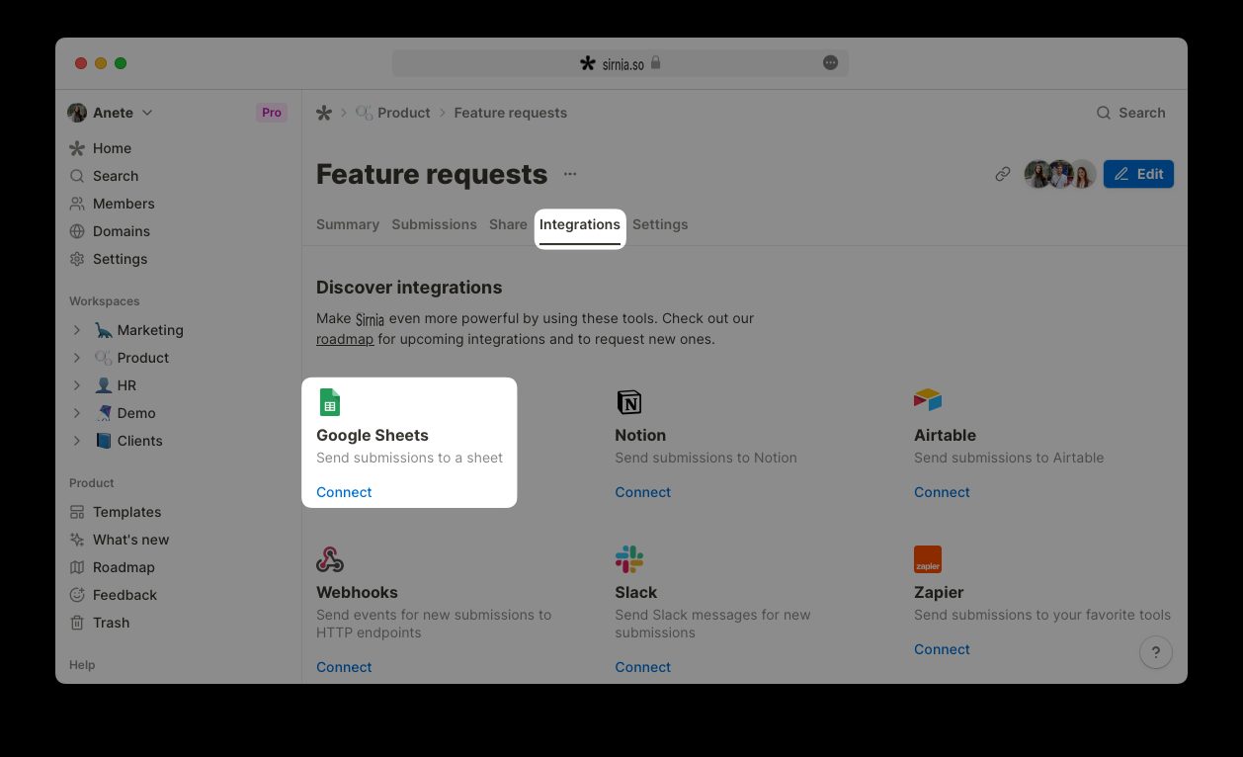Open the Templates icon in sidebar
Image resolution: width=1243 pixels, height=757 pixels.
pyautogui.click(x=77, y=512)
